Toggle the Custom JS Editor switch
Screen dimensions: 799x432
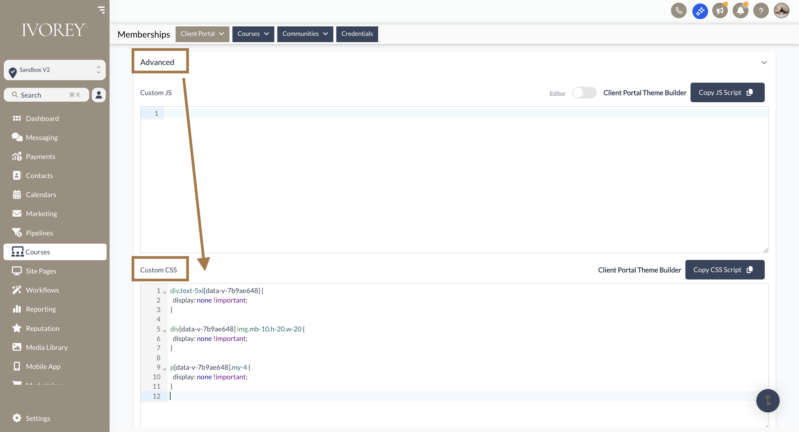click(584, 93)
